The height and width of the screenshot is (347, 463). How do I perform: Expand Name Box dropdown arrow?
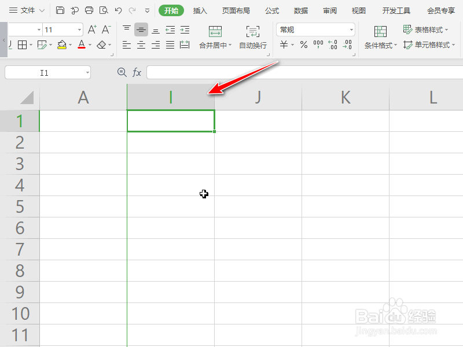coord(87,73)
